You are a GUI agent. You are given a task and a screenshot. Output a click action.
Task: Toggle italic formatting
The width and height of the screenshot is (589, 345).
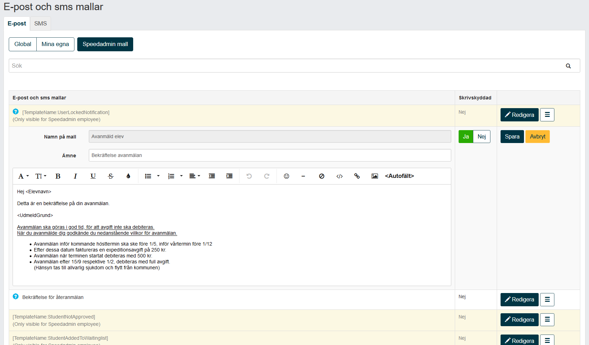point(75,176)
